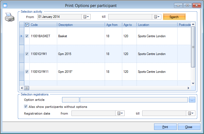Click the printer icon at top left

(x=10, y=18)
